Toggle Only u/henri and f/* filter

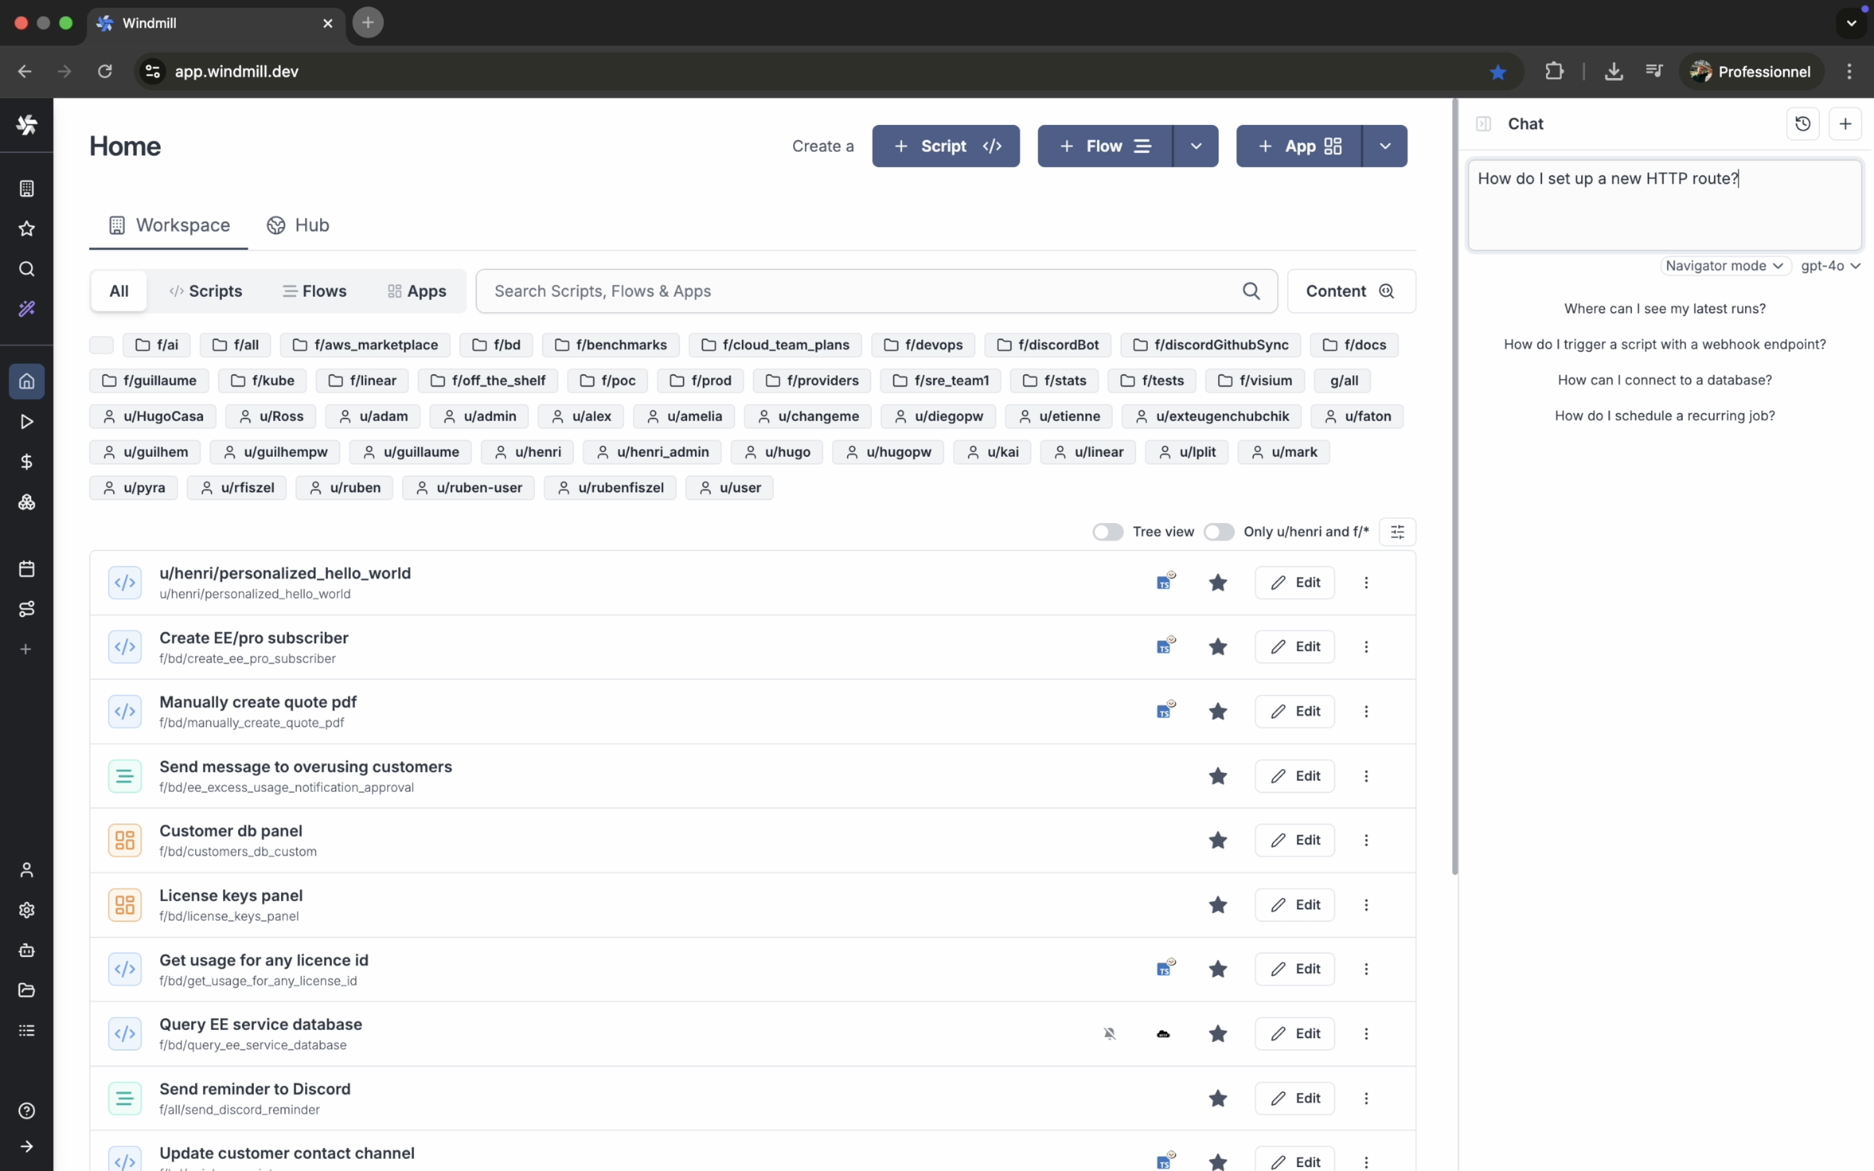pos(1218,531)
